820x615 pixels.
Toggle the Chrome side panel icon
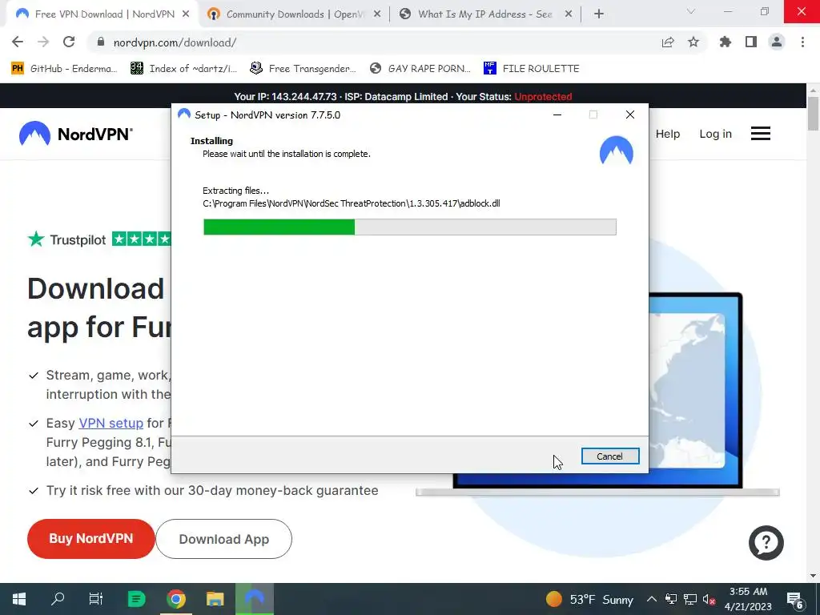751,42
